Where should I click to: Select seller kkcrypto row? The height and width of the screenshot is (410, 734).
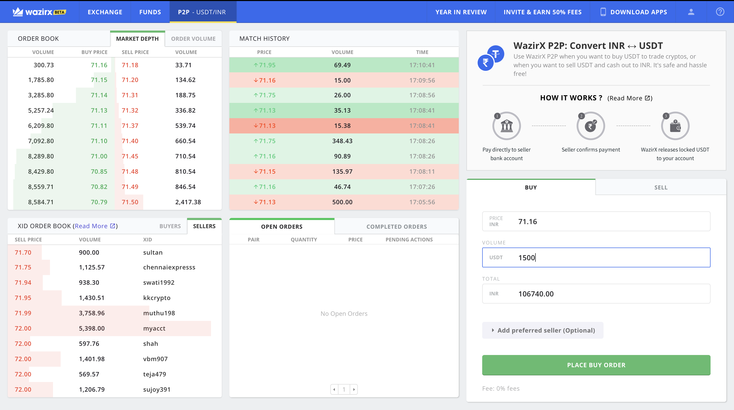pos(114,298)
